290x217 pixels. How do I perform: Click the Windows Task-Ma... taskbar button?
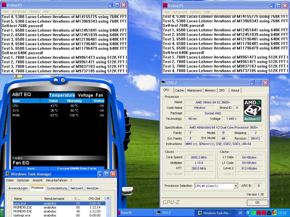(x=215, y=213)
